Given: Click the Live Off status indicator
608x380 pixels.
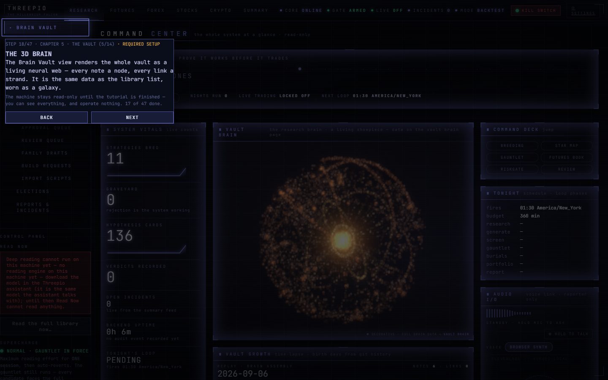Looking at the screenshot, I should click(x=387, y=11).
